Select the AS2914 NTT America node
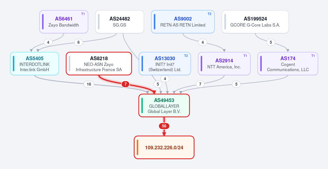Screen dimensions: 328x169 224,64
